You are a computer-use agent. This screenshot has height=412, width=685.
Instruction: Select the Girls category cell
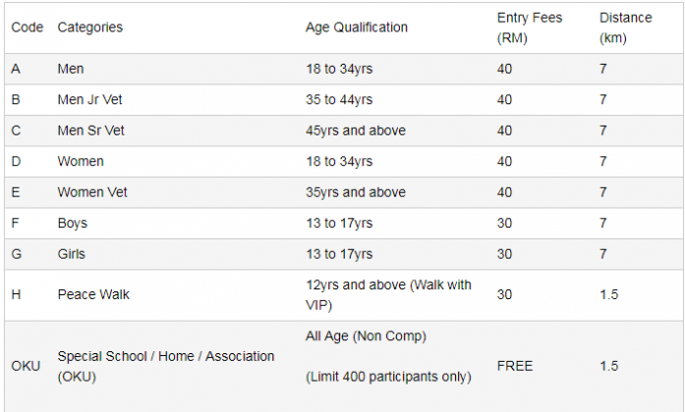(71, 254)
